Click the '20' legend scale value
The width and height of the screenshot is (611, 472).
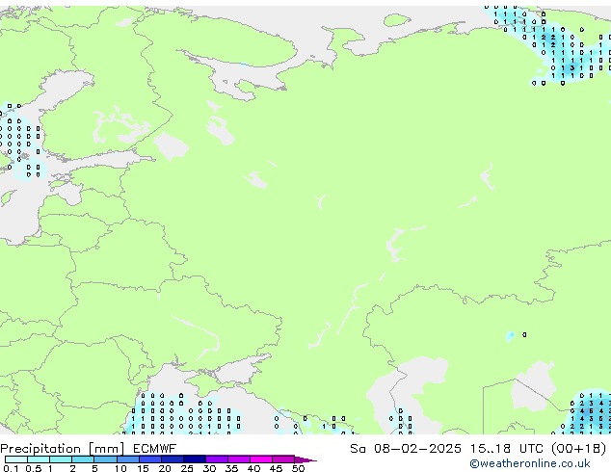165,468
